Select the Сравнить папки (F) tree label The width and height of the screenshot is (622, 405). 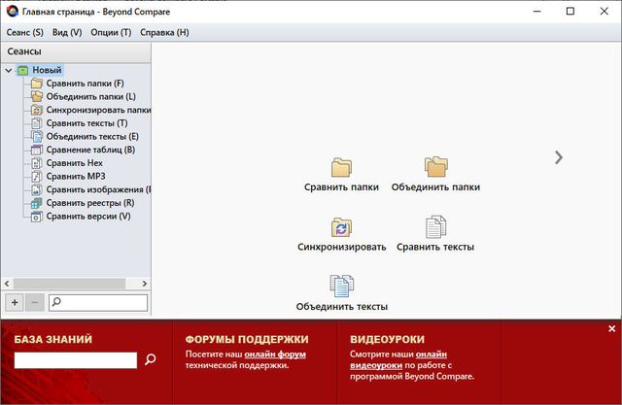point(85,84)
